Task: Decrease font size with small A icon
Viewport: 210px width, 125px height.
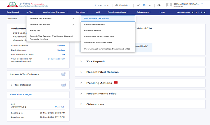Action: coord(138,5)
